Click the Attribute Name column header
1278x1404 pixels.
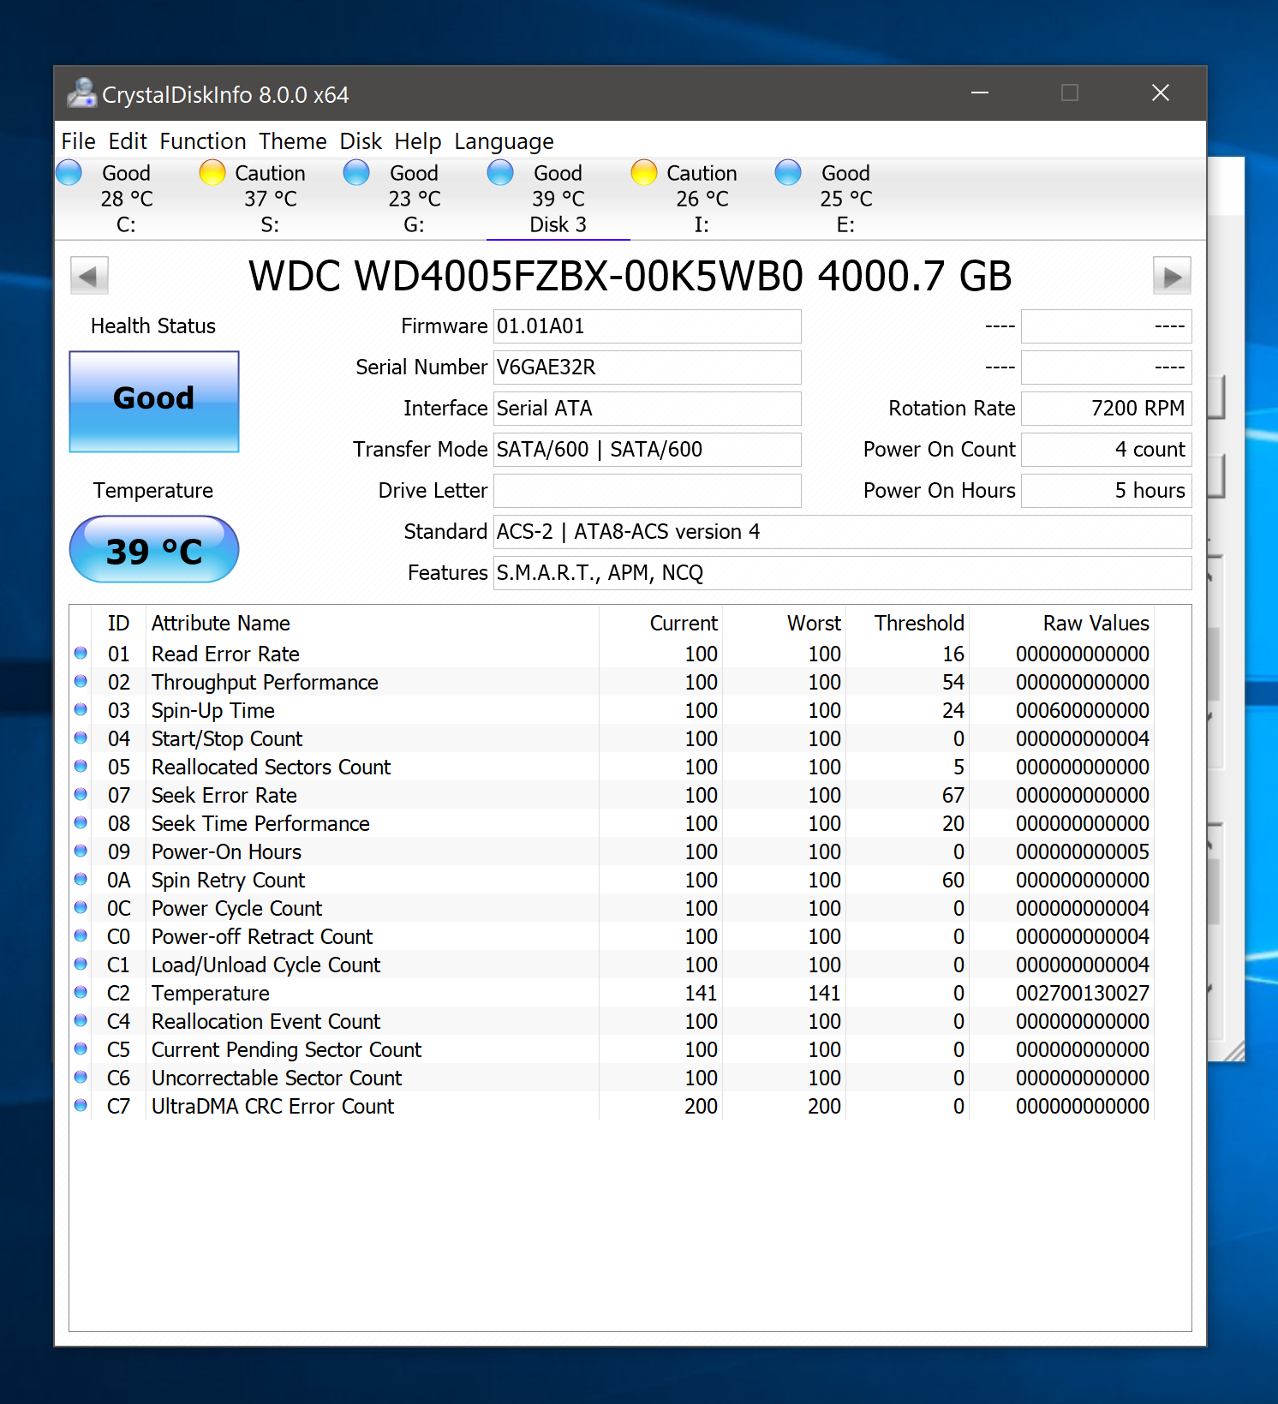[372, 624]
